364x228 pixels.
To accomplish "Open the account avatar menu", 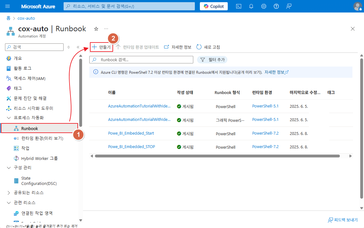I will pyautogui.click(x=357, y=6).
